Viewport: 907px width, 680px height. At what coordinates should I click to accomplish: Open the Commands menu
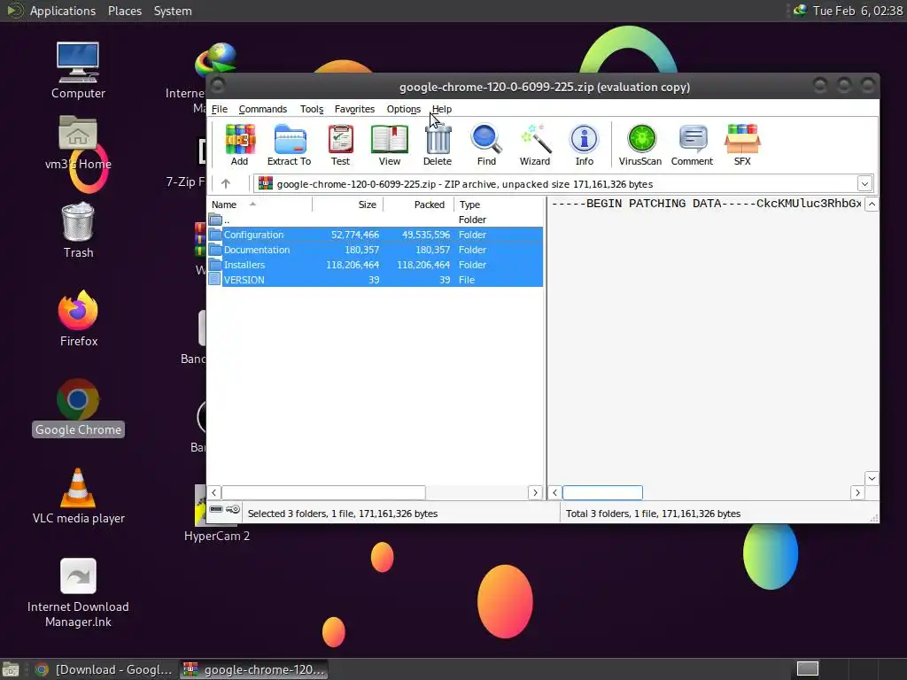(262, 109)
